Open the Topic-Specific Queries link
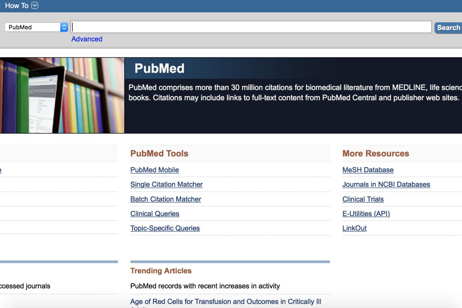This screenshot has height=308, width=462. click(x=165, y=228)
